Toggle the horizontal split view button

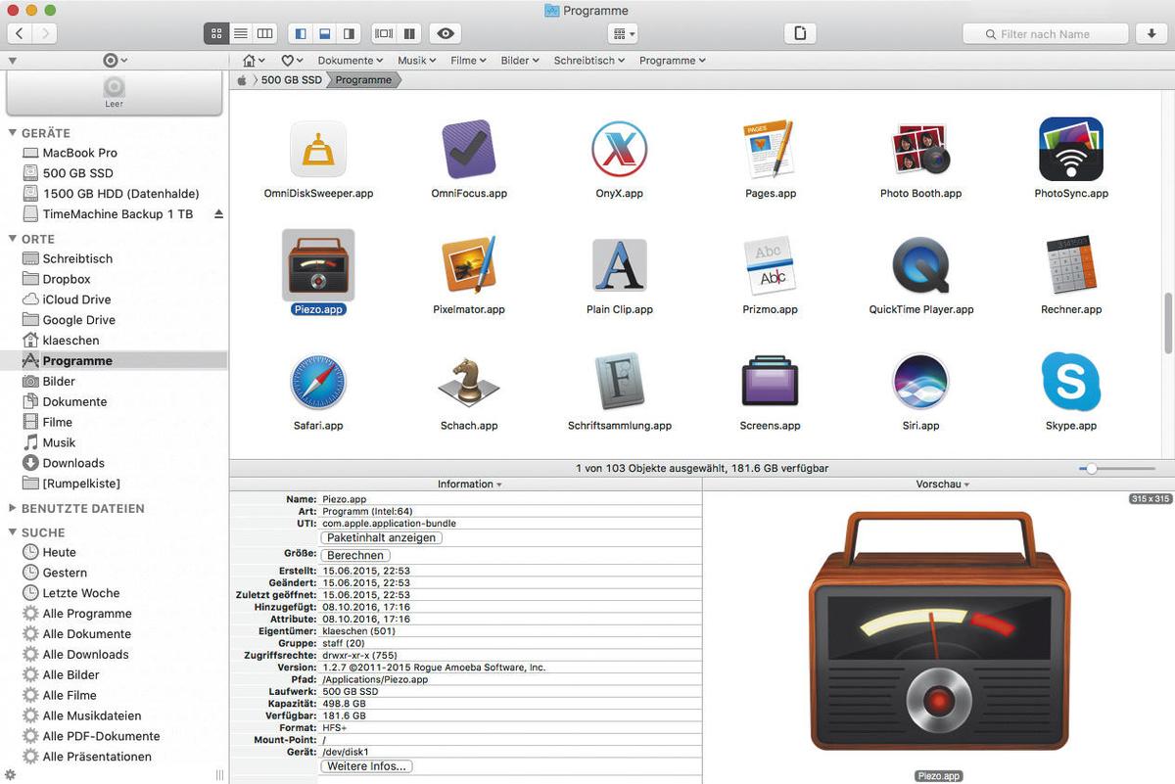pos(384,33)
